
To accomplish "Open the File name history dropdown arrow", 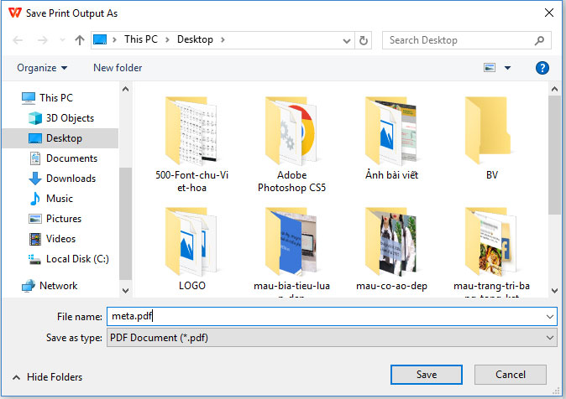I will click(x=550, y=316).
